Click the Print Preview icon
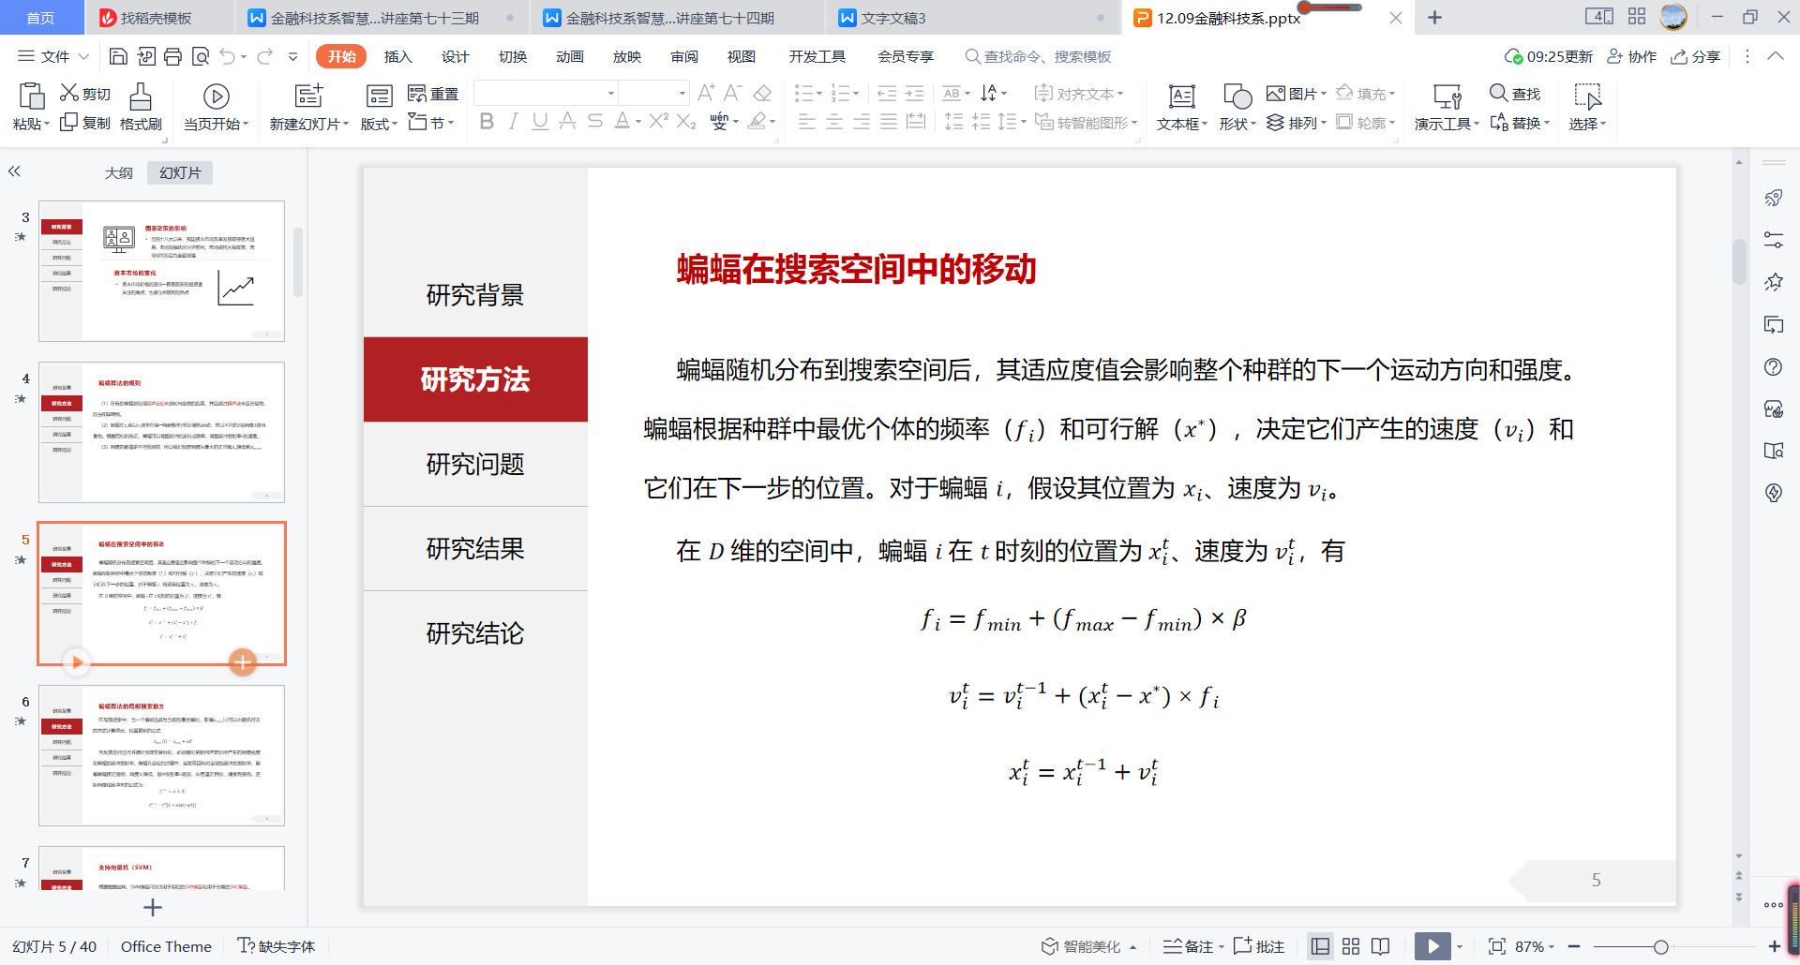 tap(200, 56)
